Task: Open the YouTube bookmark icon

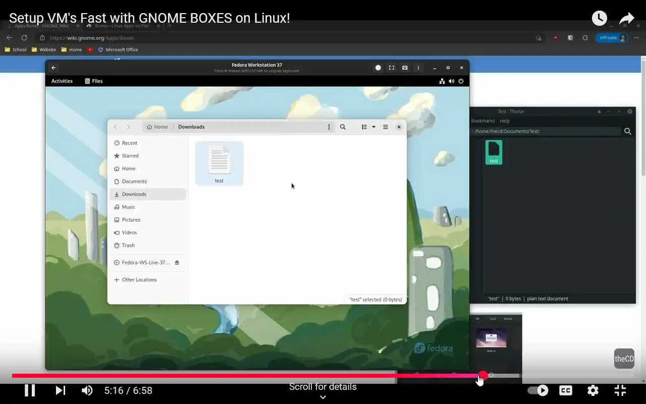Action: [90, 49]
